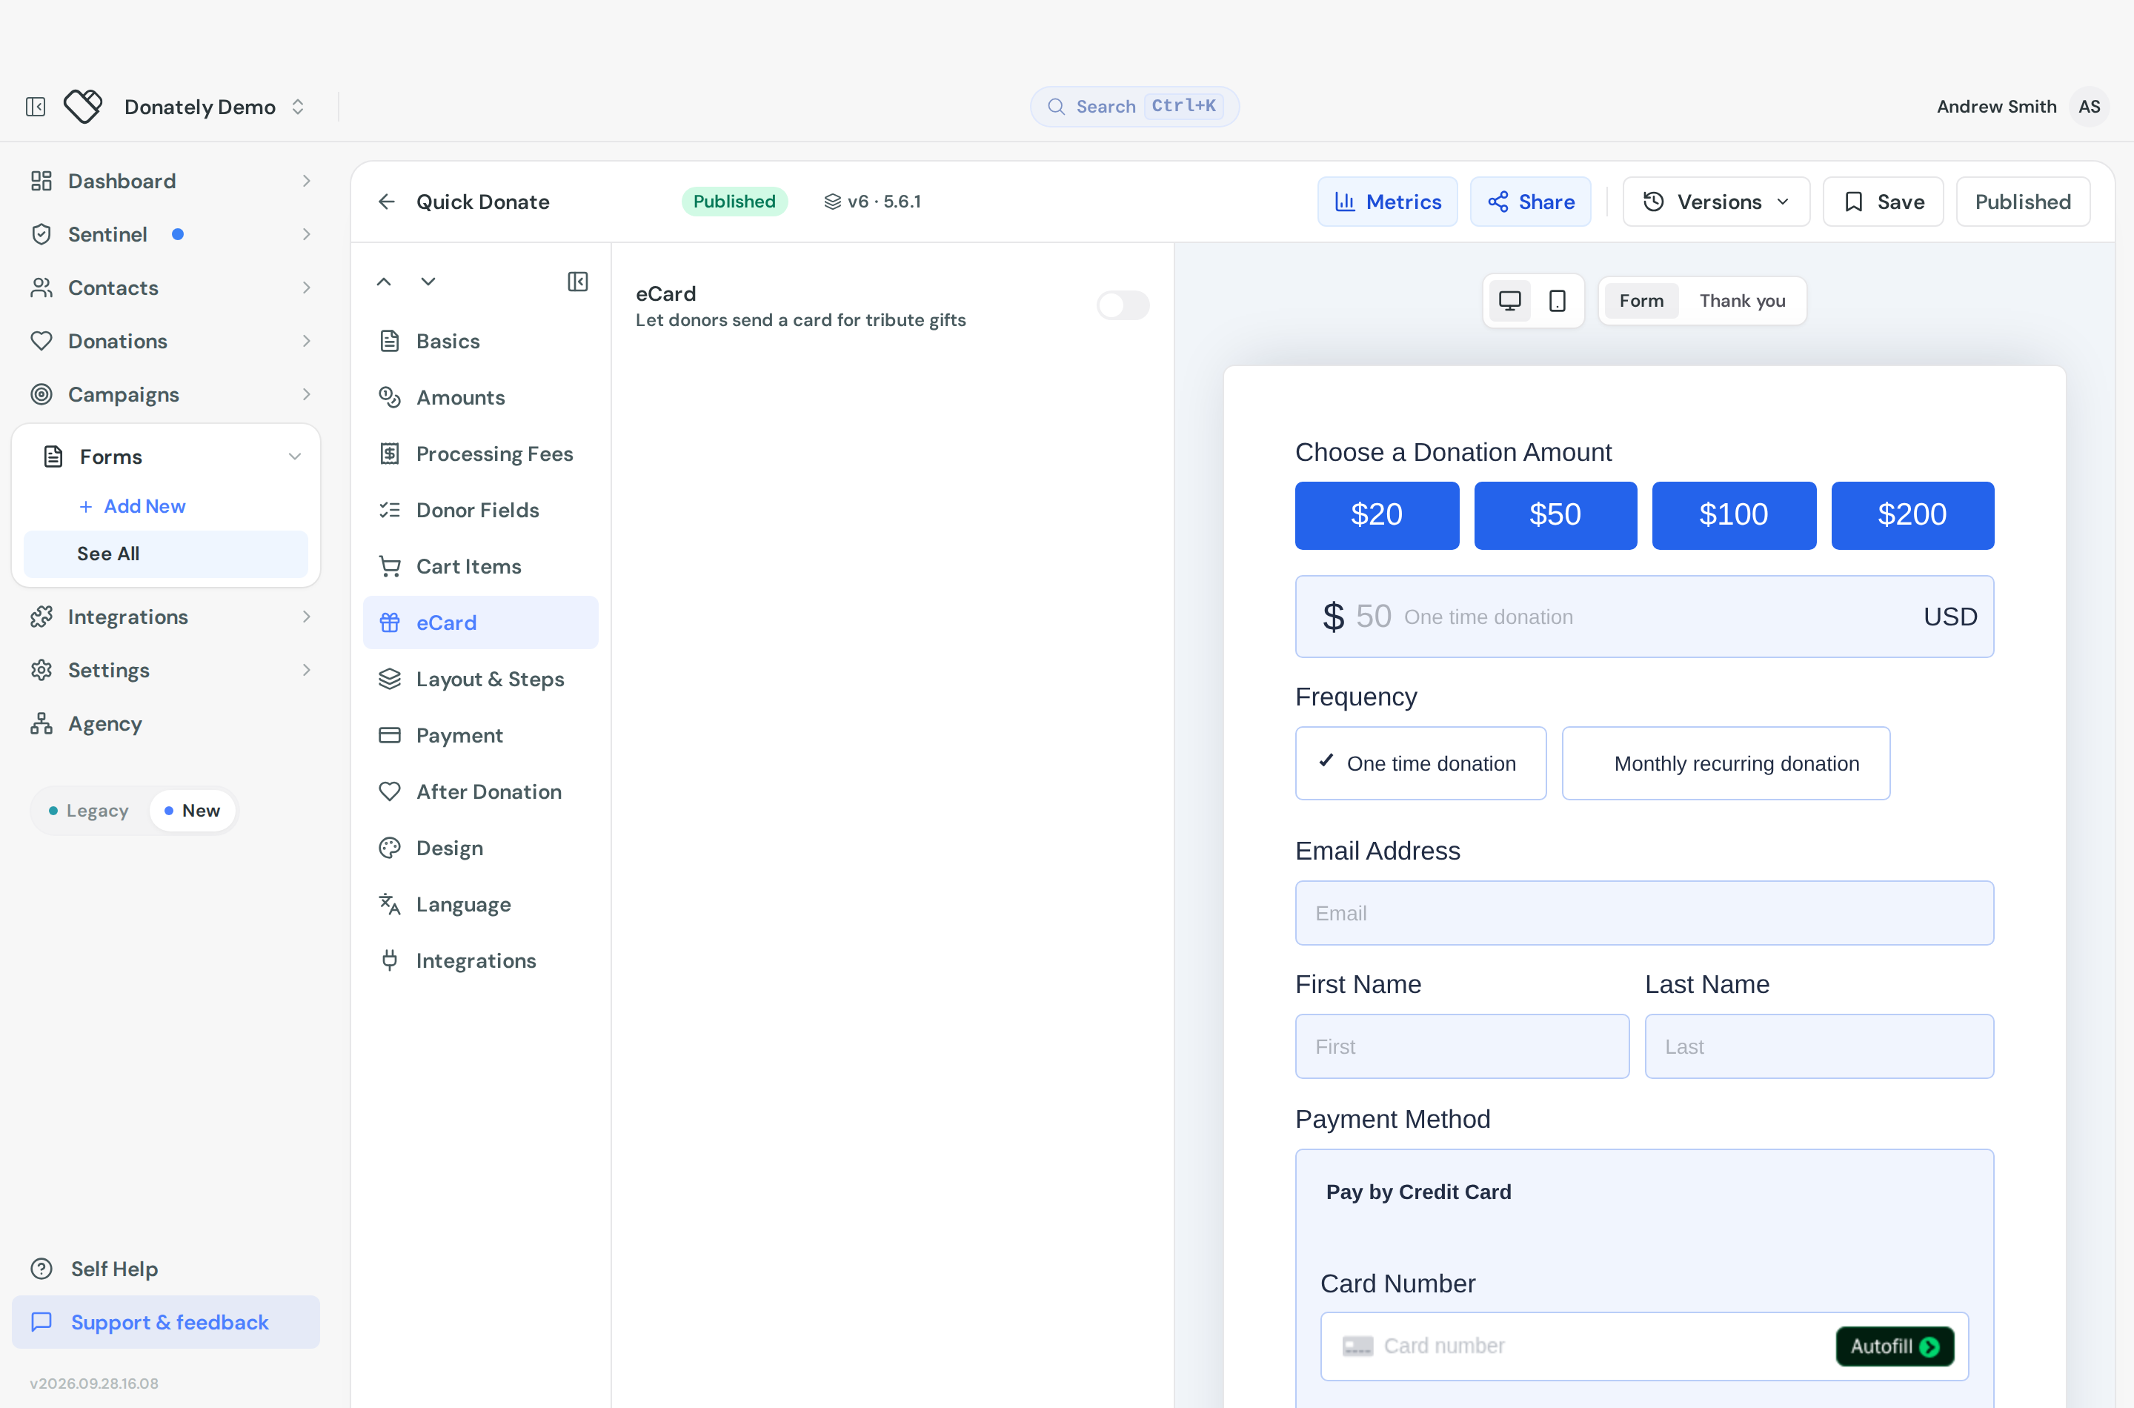This screenshot has height=1408, width=2134.
Task: Switch to mobile preview
Action: [x=1558, y=301]
